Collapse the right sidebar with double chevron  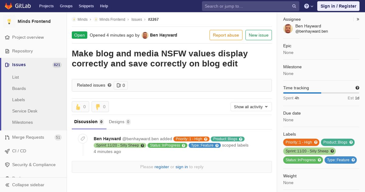coord(358,19)
